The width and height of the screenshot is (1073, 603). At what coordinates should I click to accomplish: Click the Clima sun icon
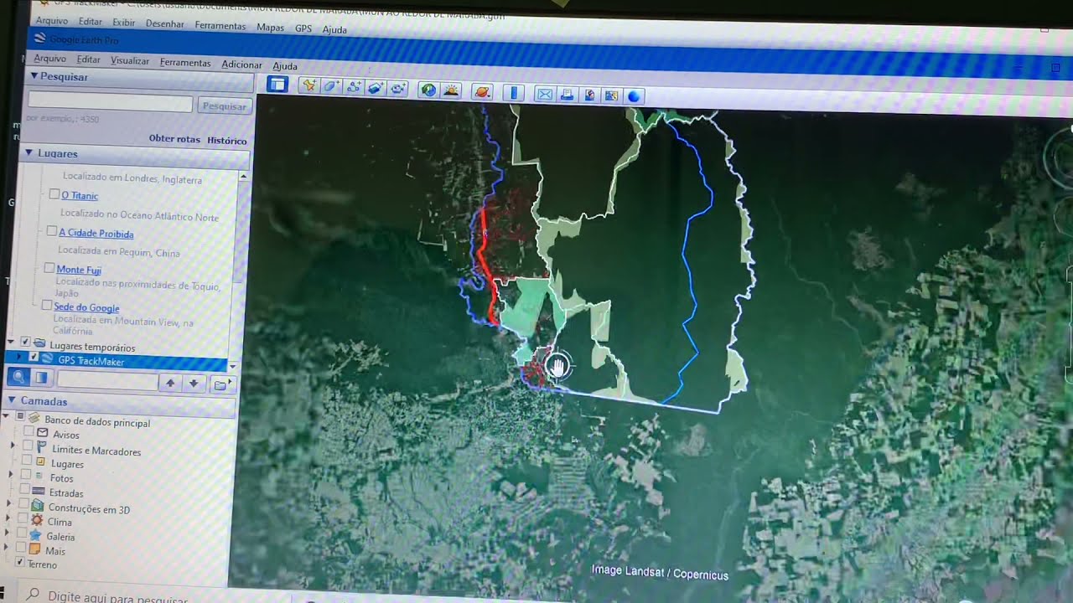point(36,520)
